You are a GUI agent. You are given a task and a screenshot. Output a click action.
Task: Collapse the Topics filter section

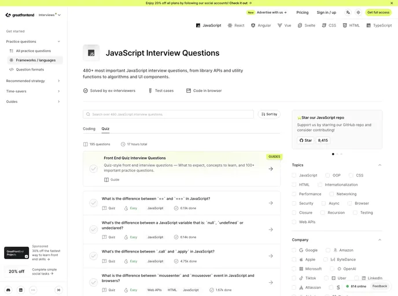tap(379, 165)
